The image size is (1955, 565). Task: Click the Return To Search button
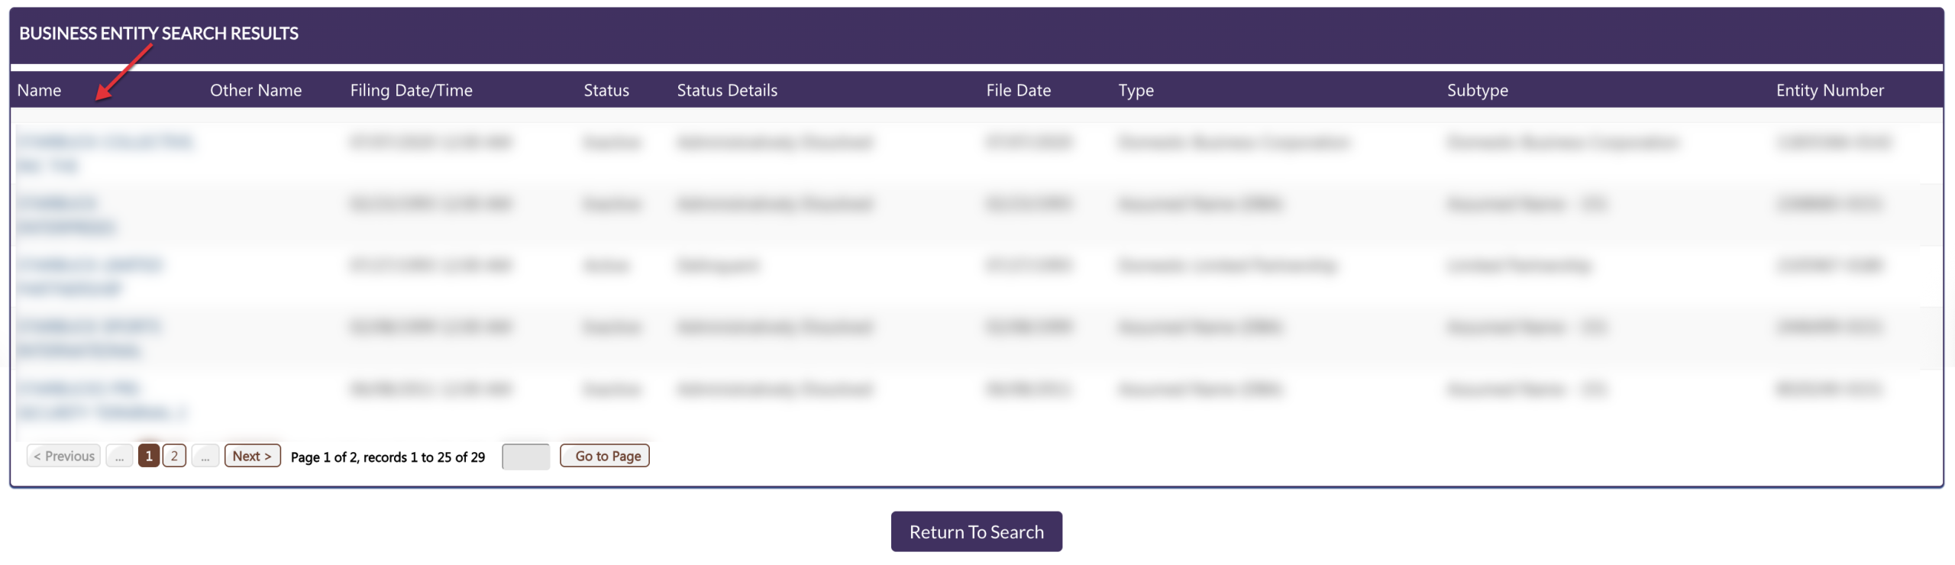[975, 531]
